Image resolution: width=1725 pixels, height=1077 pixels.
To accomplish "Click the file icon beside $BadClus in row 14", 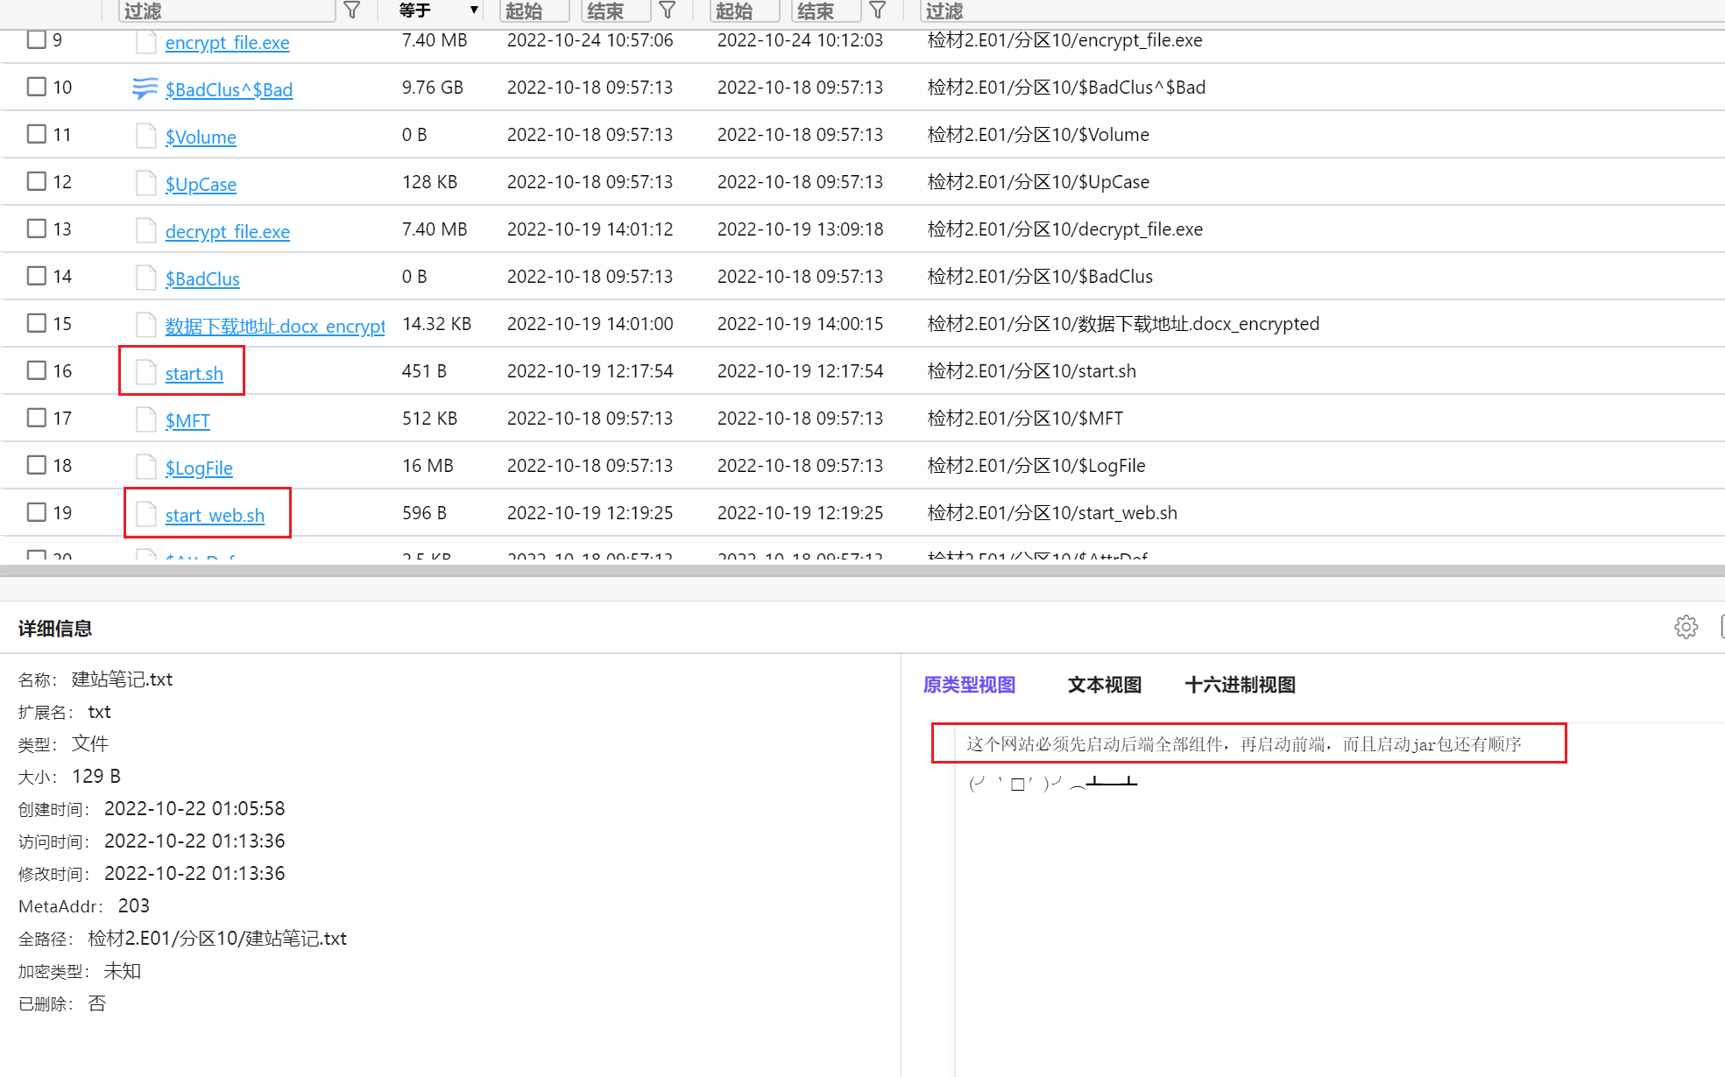I will coord(145,277).
